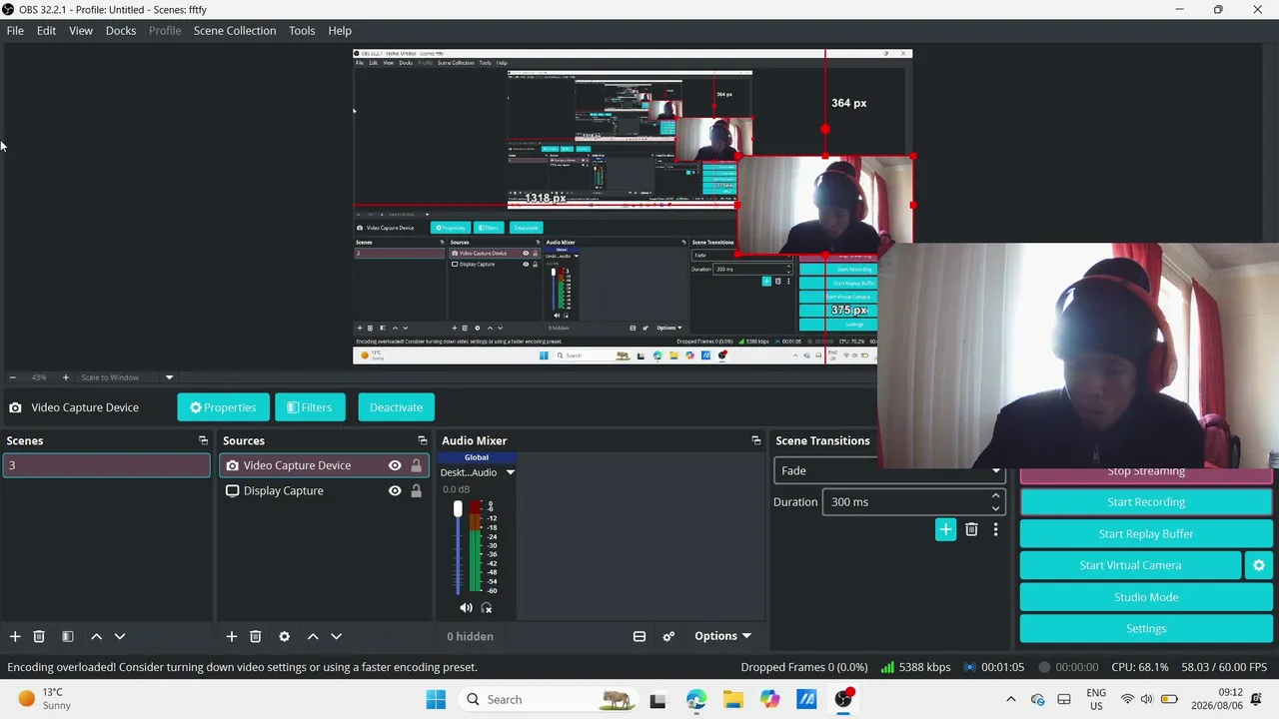The image size is (1279, 719).
Task: Open transition properties three-dot menu
Action: 995,529
